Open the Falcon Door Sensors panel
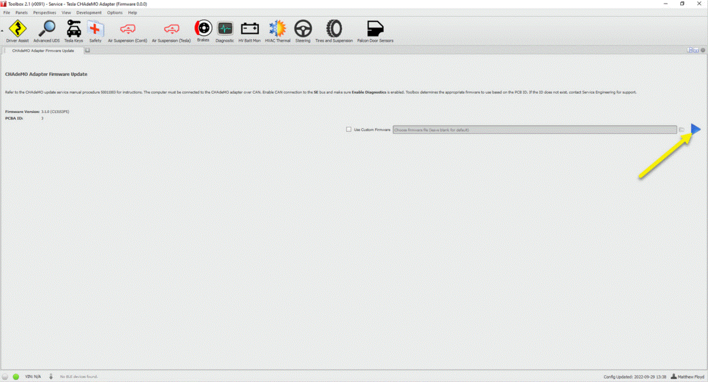 [376, 32]
